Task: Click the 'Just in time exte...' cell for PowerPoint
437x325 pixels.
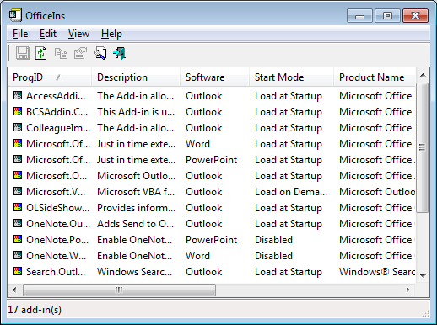Action: [136, 160]
